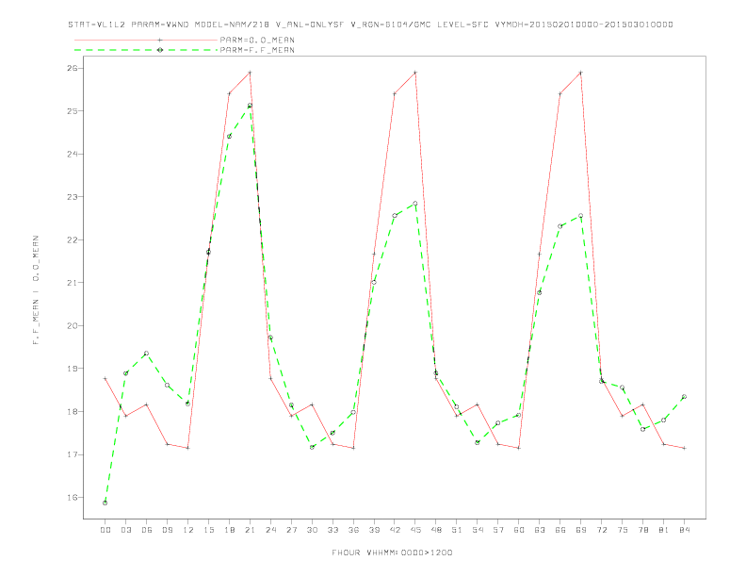Click the red plus data point at hour 18
Image resolution: width=746 pixels, height=577 pixels.
pyautogui.click(x=229, y=93)
